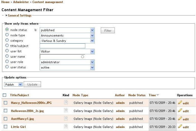This screenshot has height=131, width=196.
Task: Check the select-all checkbox in table header
Action: click(x=5, y=95)
